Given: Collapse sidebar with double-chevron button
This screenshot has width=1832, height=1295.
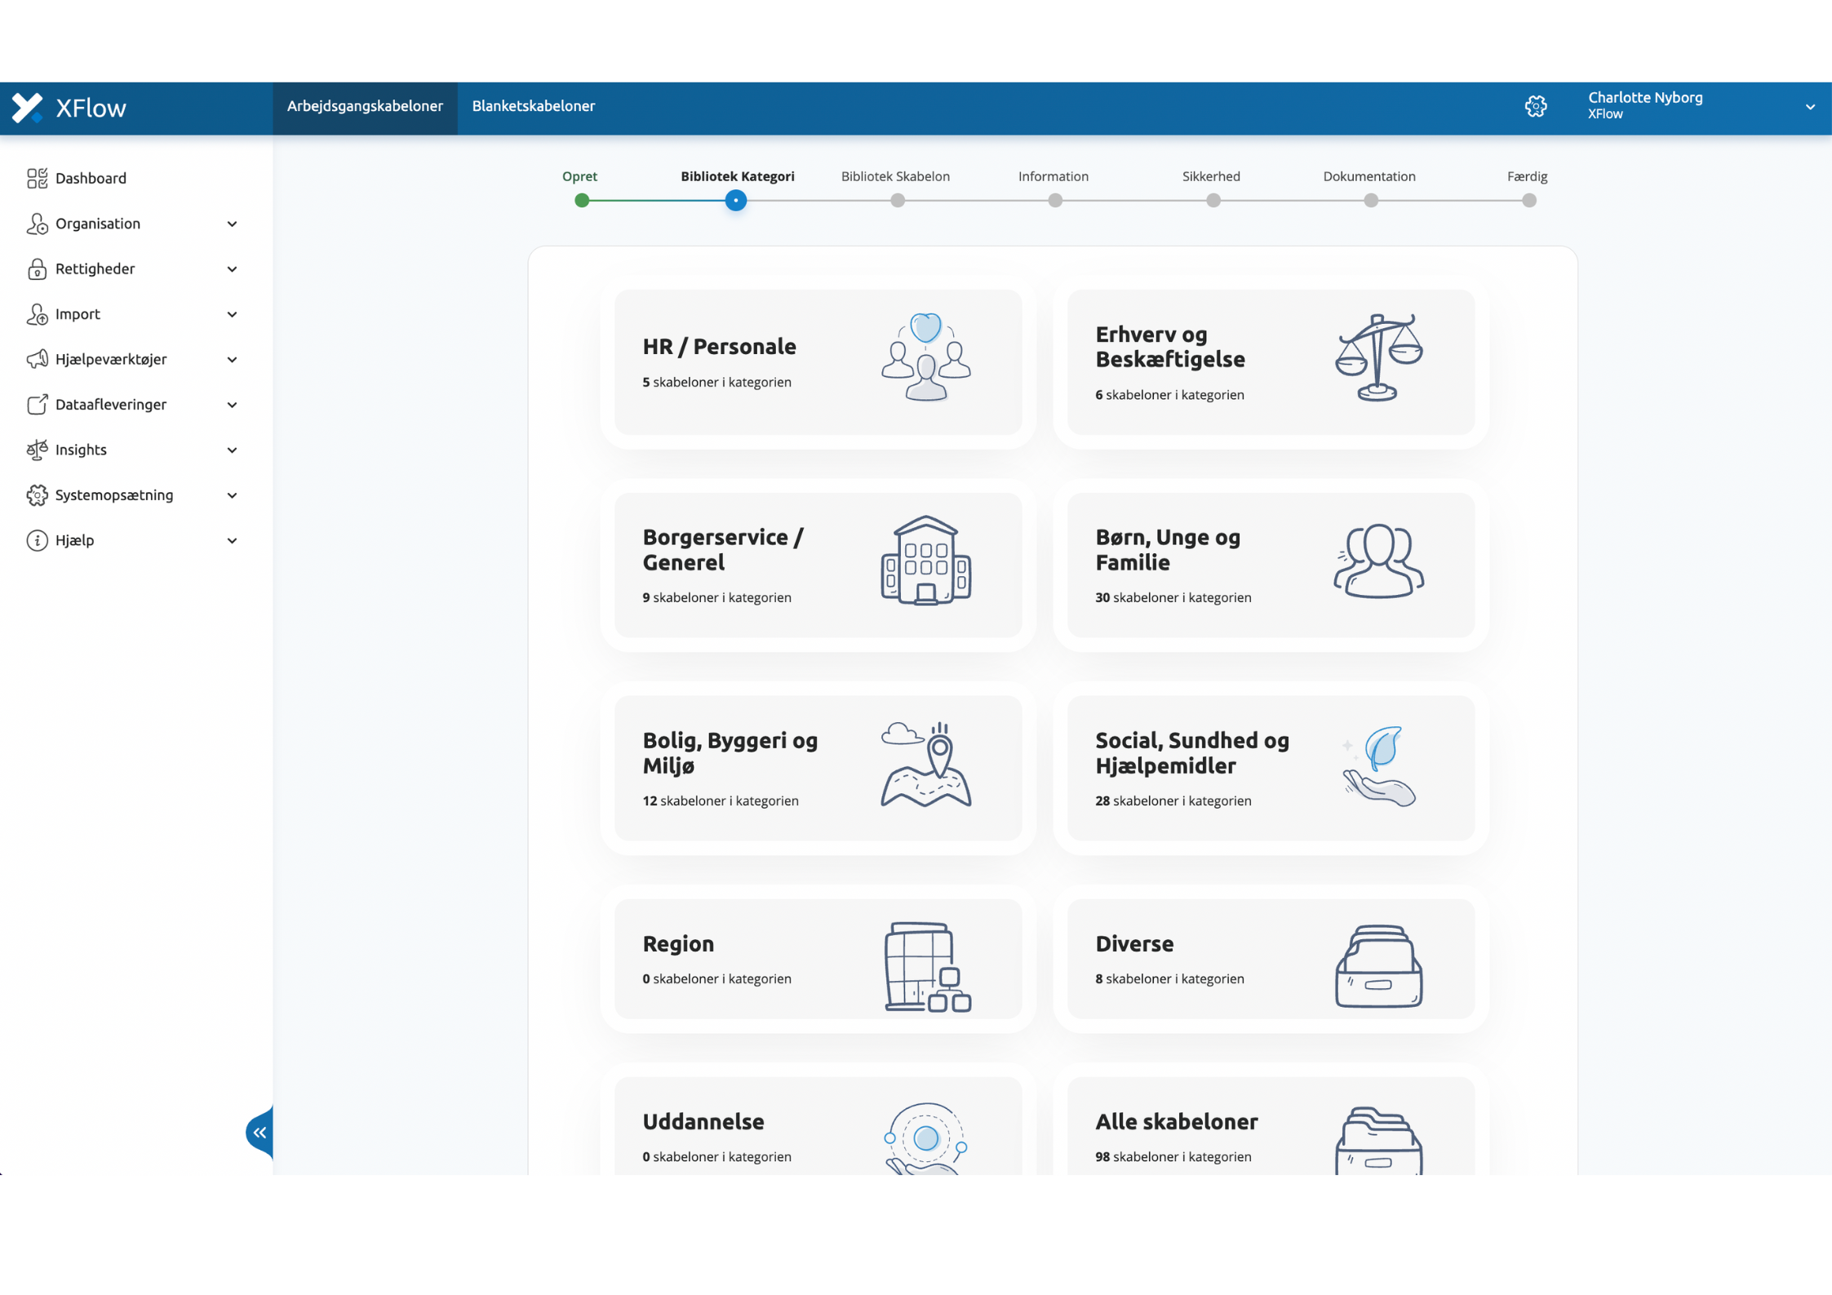Looking at the screenshot, I should (x=259, y=1132).
